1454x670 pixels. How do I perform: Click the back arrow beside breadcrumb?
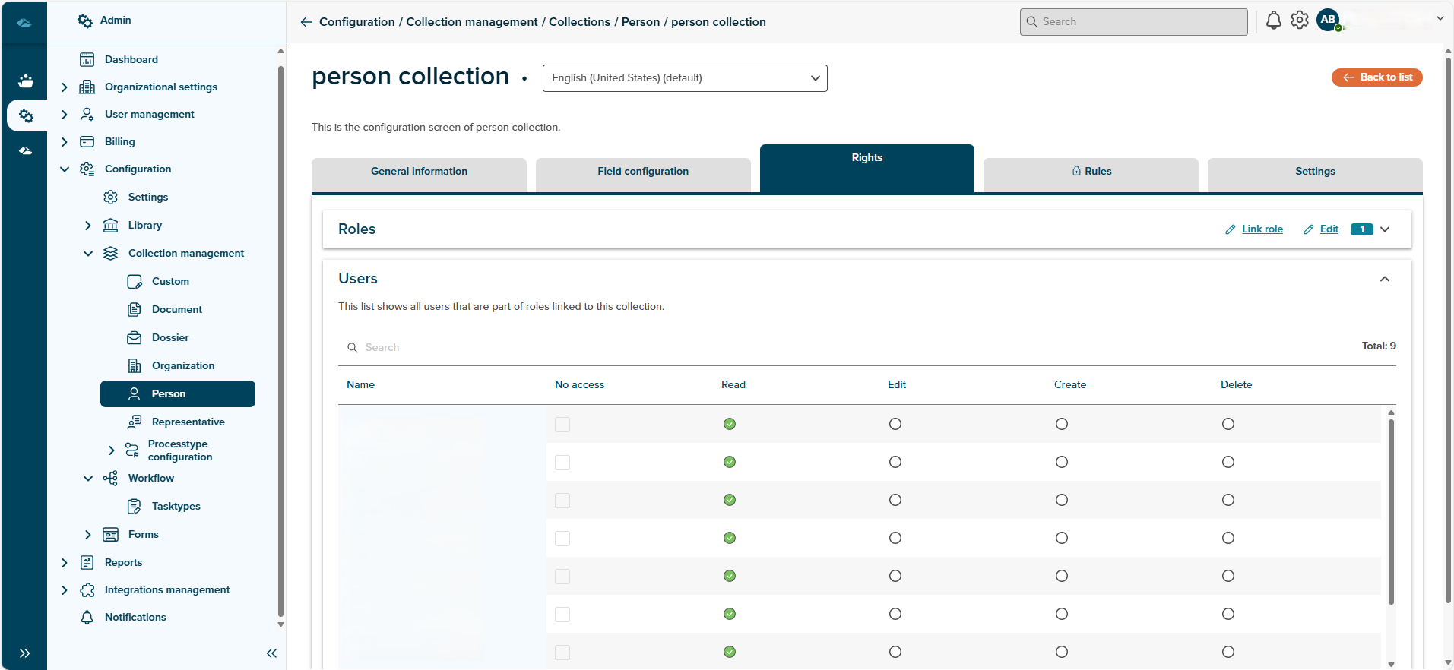306,22
